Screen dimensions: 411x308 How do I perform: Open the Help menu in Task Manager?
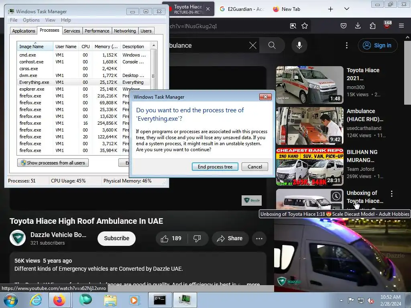tap(66, 20)
